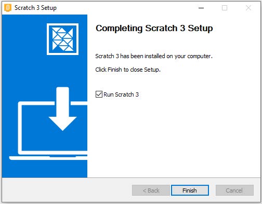Viewport: 262px width, 204px height.
Task: Click the 'Completing Scratch 3 Setup' heading
Action: 154,29
